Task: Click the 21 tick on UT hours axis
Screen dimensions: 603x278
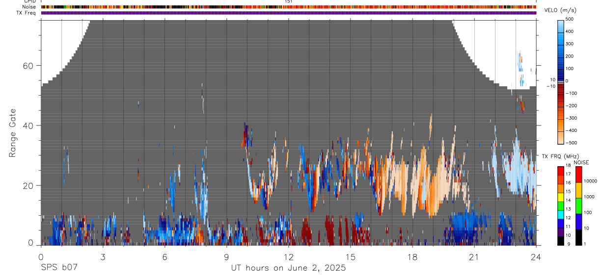Action: (x=474, y=256)
